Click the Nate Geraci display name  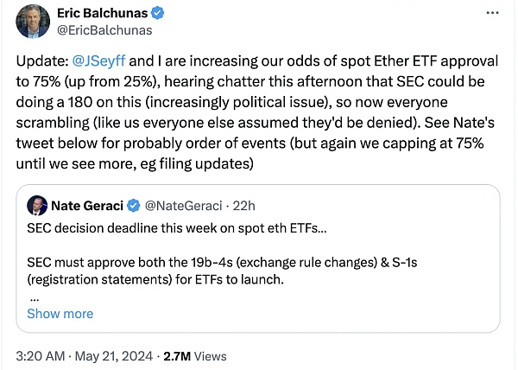[88, 206]
